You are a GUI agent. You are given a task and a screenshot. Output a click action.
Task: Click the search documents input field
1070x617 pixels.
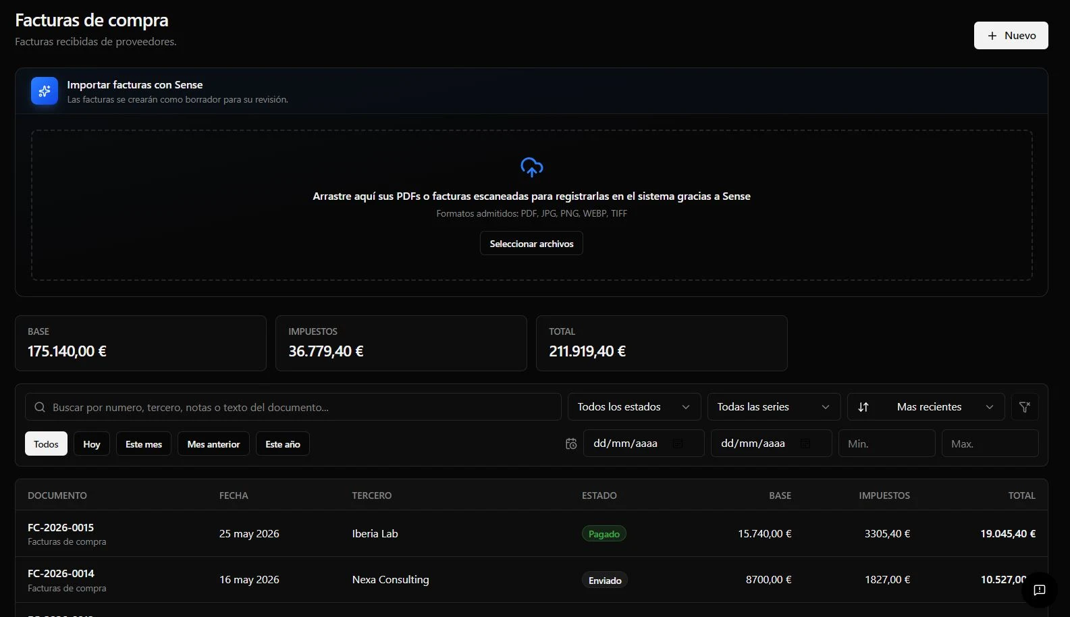click(x=293, y=407)
